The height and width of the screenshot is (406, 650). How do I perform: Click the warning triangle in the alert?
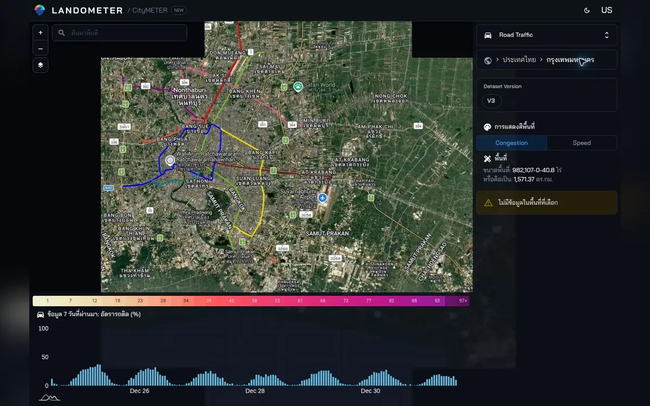tap(488, 202)
